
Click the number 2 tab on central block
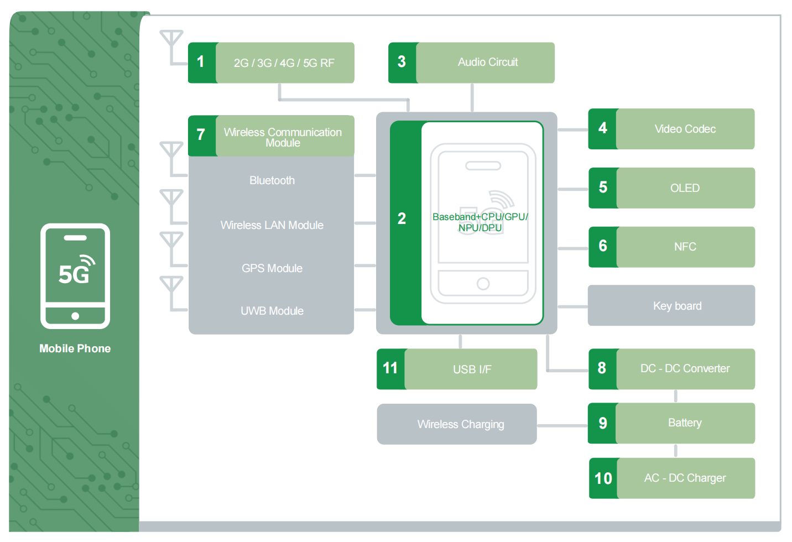pos(405,223)
